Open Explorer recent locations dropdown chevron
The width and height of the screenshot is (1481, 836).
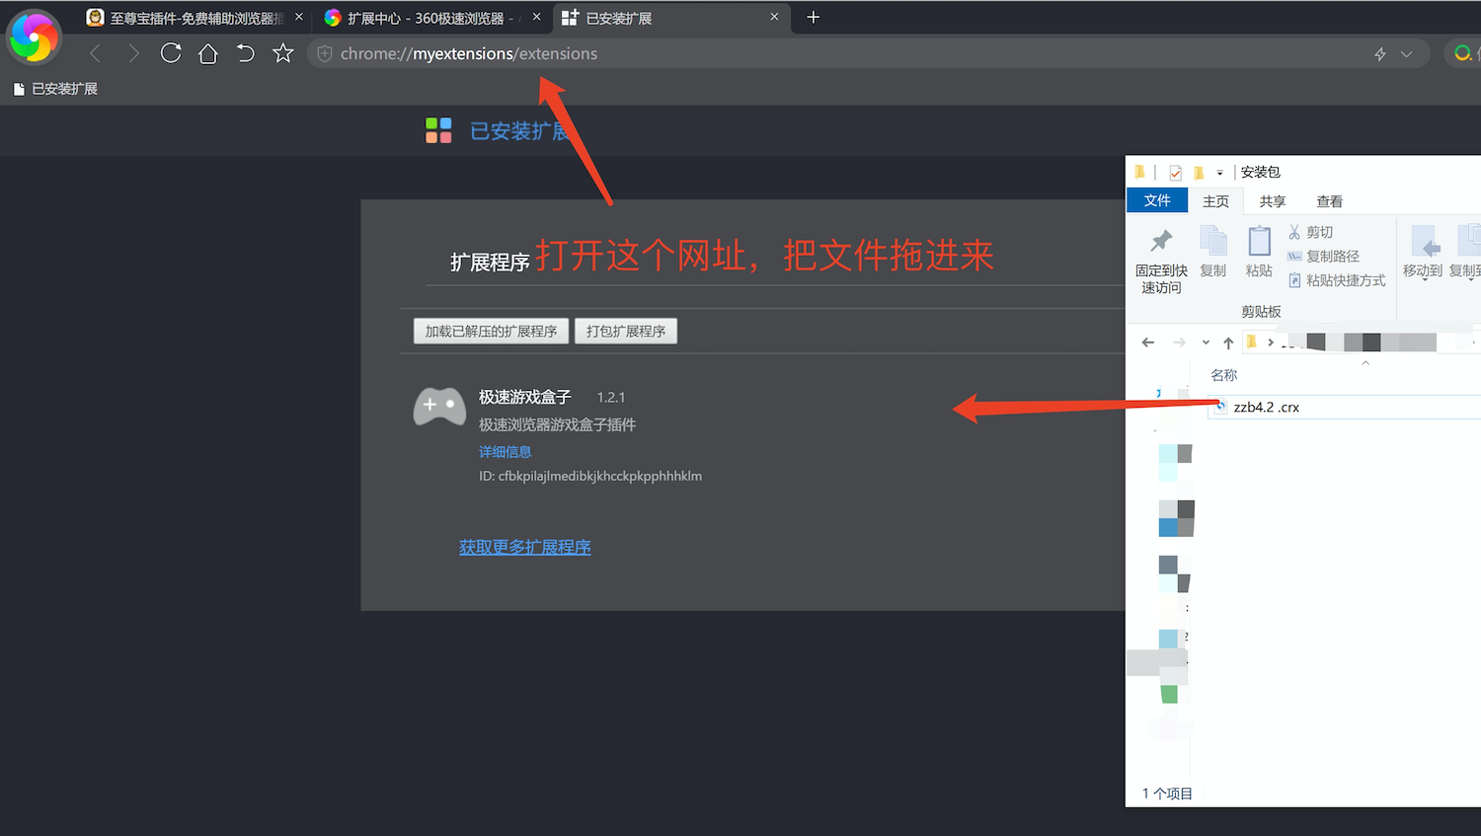tap(1206, 342)
